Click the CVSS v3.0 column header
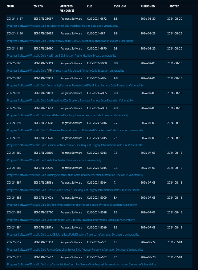The image size is (198, 270). [120, 6]
